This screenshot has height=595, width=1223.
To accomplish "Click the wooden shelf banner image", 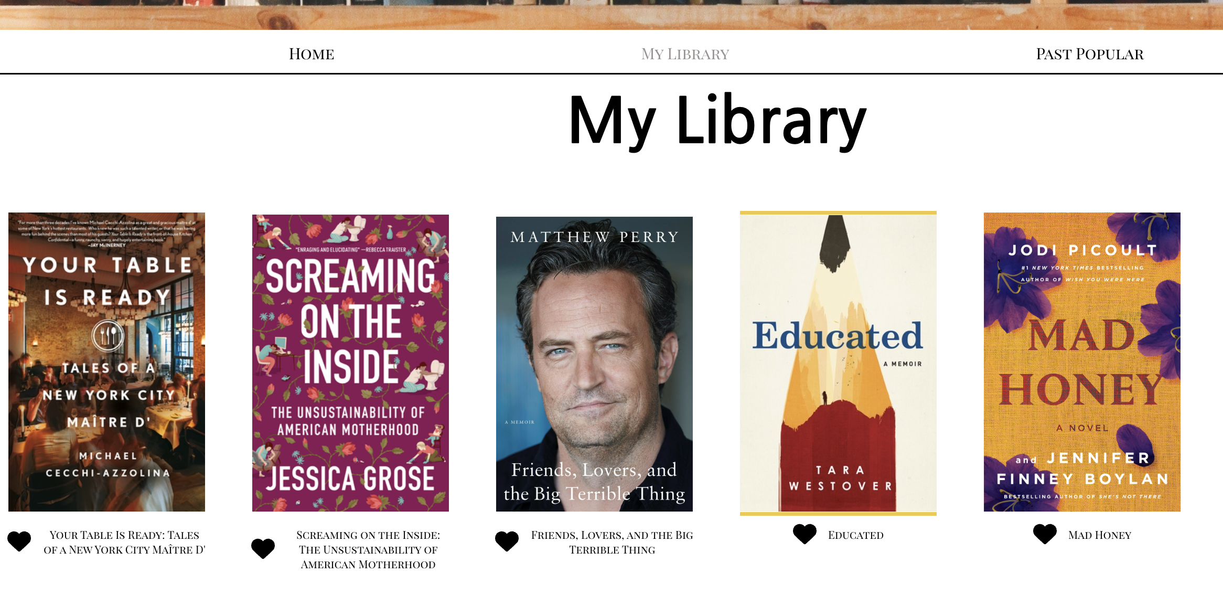I will tap(611, 15).
